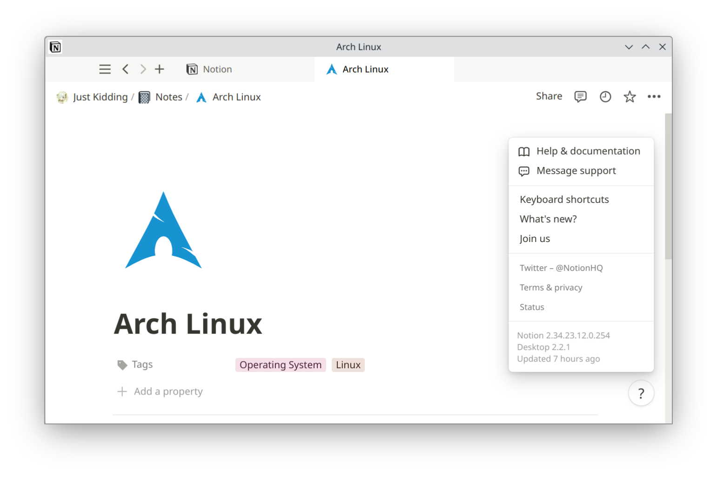The height and width of the screenshot is (477, 717).
Task: Open the Notes breadcrumb
Action: pyautogui.click(x=161, y=97)
